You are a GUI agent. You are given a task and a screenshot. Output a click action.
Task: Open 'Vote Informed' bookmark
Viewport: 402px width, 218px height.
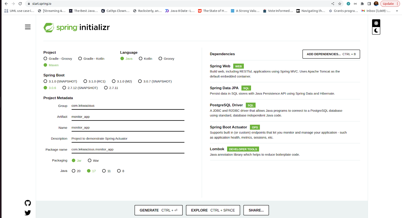click(x=278, y=11)
